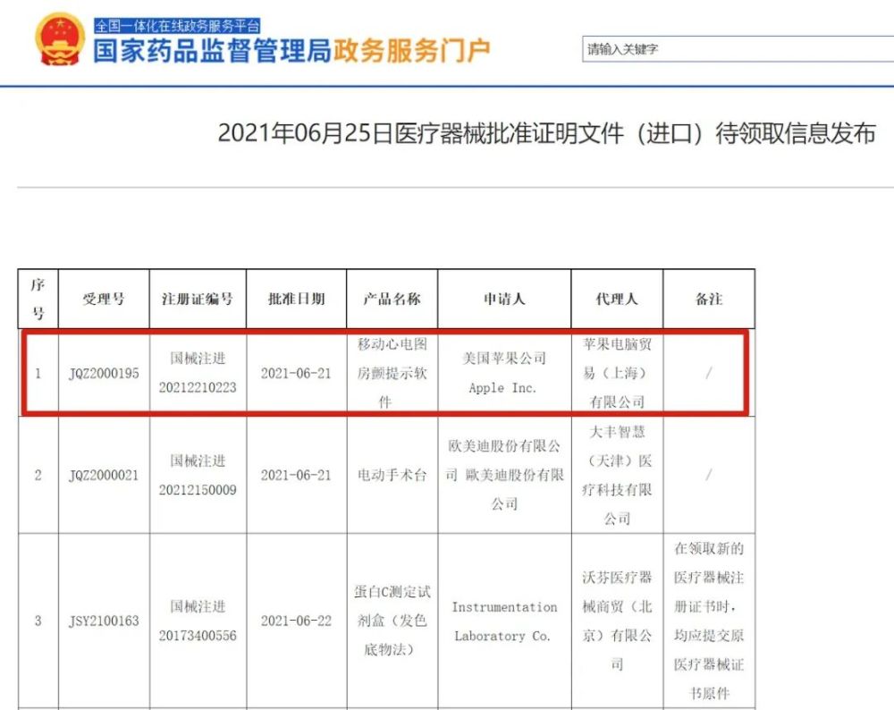The image size is (894, 710).
Task: Click the 申请人 column header
Action: 504,299
